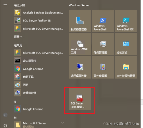Jump to the letter M index header
The height and width of the screenshot is (128, 143).
[x=15, y=118]
